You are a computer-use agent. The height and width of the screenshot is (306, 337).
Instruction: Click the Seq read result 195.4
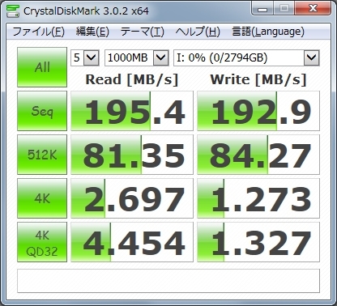pyautogui.click(x=132, y=111)
